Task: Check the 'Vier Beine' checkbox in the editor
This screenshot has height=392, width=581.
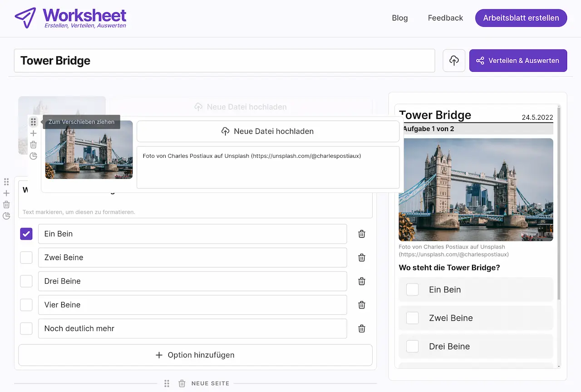Action: pos(26,305)
